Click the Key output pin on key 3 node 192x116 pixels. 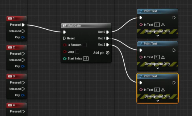point(23,95)
